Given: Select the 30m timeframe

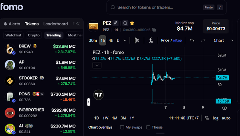Looking at the screenshot, I should pyautogui.click(x=93, y=40).
